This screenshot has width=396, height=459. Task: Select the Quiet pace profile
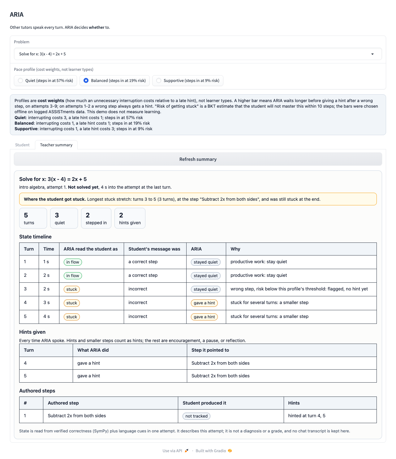click(45, 81)
